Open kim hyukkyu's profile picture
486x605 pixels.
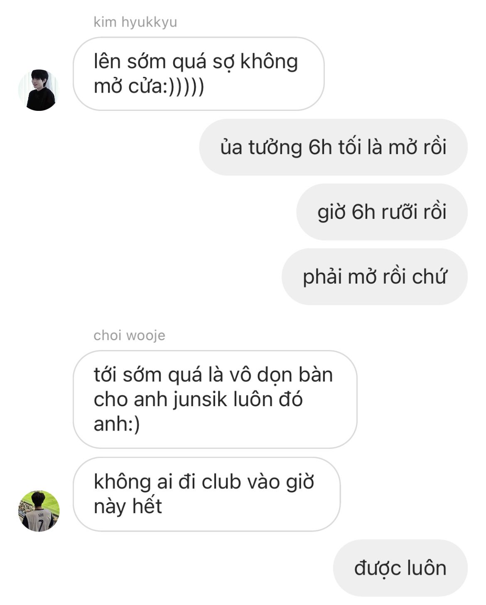point(39,90)
